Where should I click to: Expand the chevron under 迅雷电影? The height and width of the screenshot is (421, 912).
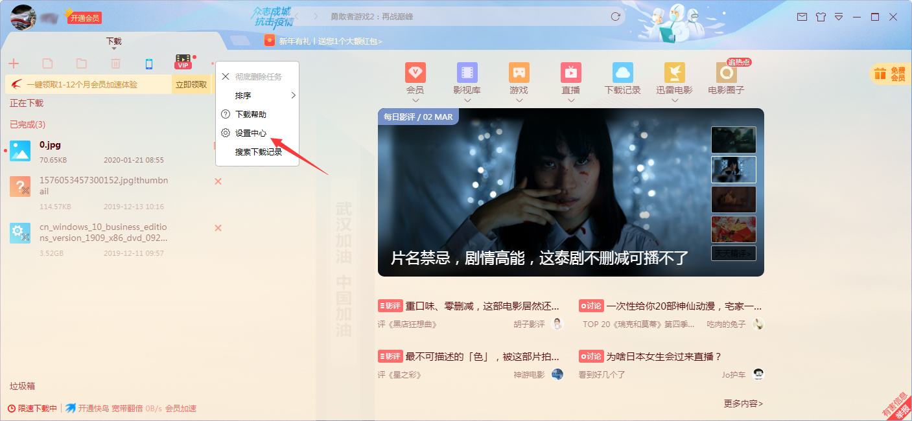674,100
